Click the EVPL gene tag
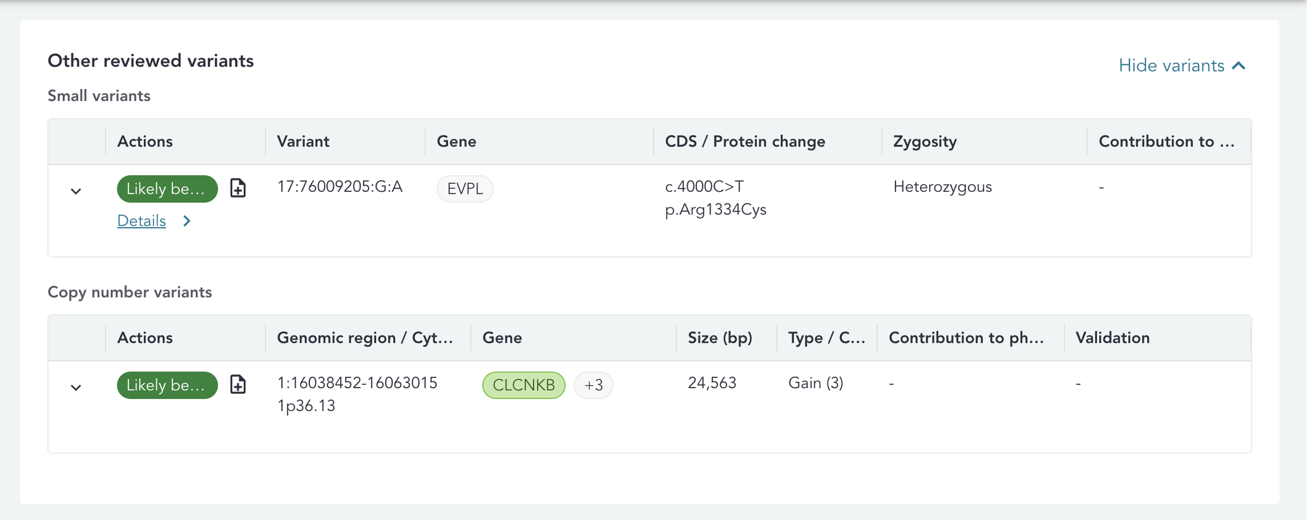This screenshot has width=1307, height=520. point(465,189)
